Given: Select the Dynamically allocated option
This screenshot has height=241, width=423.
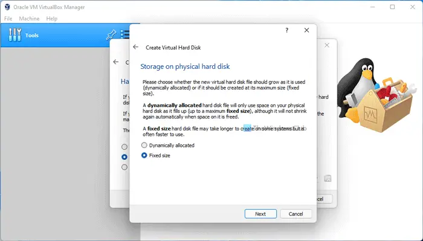Looking at the screenshot, I should (x=168, y=146).
